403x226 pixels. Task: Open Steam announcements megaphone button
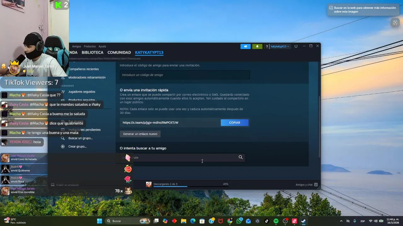tap(246, 46)
